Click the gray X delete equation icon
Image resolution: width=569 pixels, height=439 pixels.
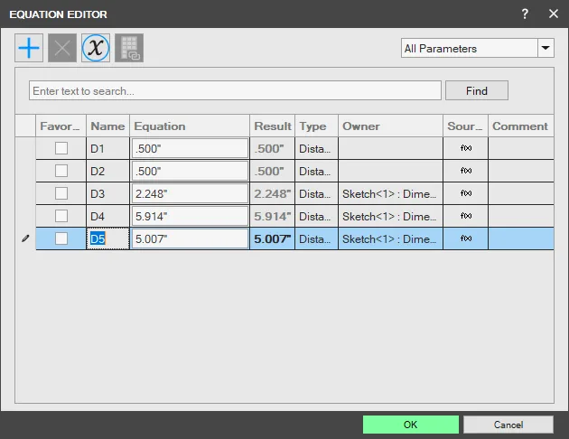(62, 48)
